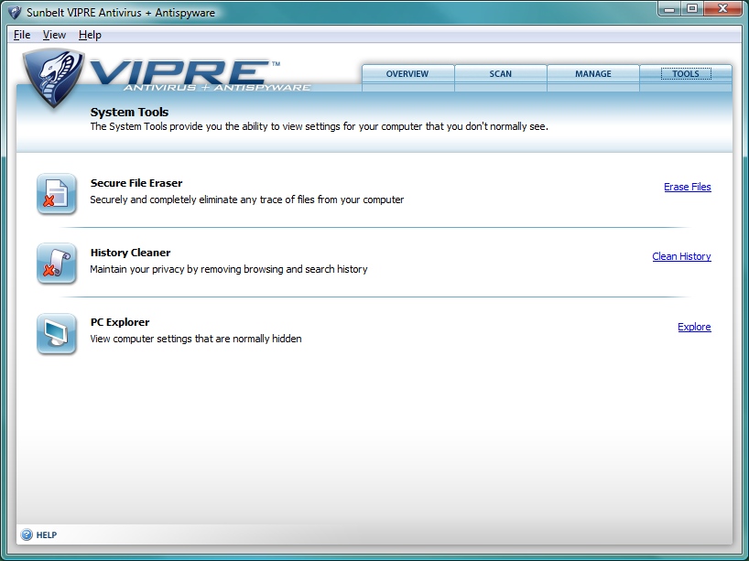749x561 pixels.
Task: Switch to the Overview tab
Action: [407, 74]
